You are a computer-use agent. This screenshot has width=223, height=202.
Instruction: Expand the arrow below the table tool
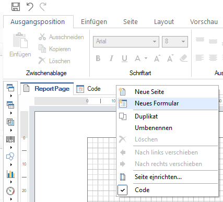pos(11,113)
